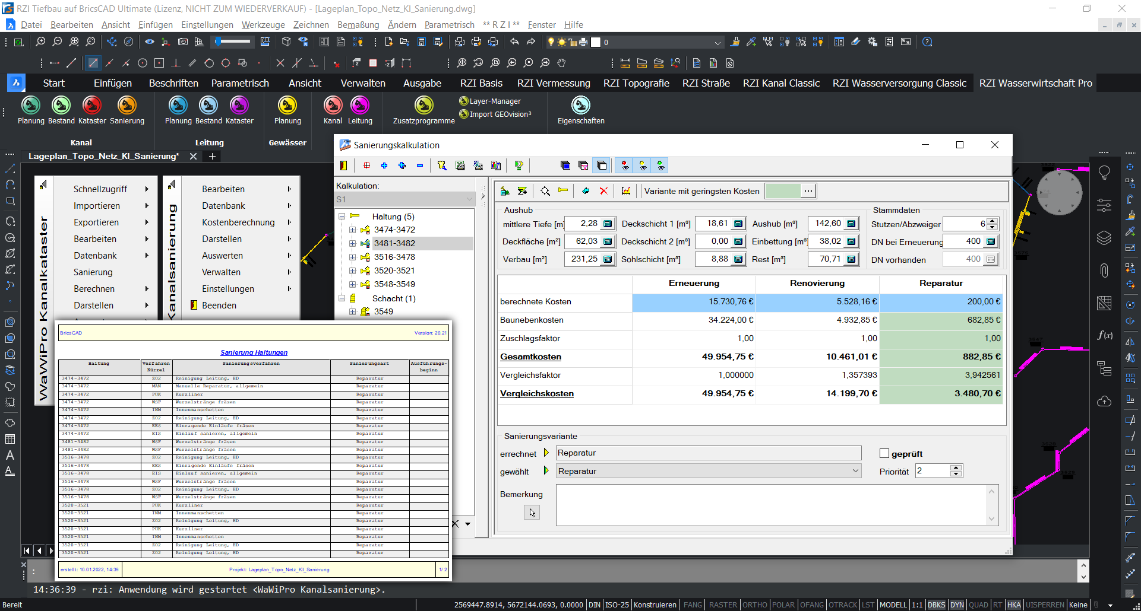Viewport: 1141px width, 611px height.
Task: Expand the 3474-3472 Haltung tree node
Action: click(353, 230)
